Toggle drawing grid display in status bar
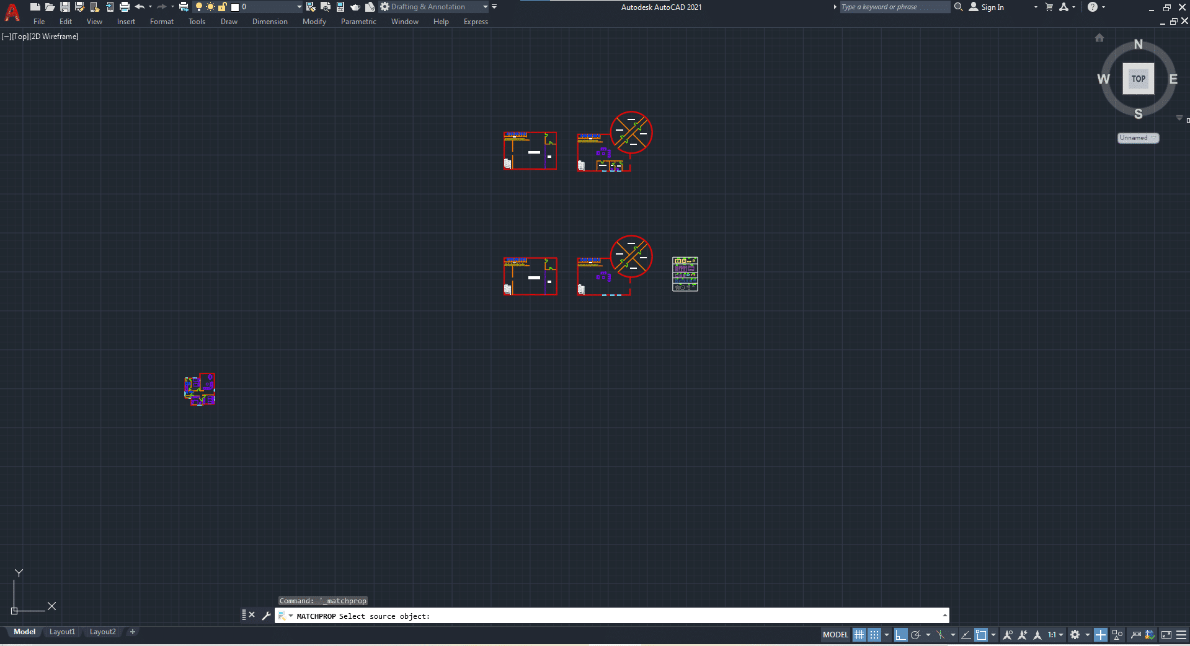 [859, 635]
